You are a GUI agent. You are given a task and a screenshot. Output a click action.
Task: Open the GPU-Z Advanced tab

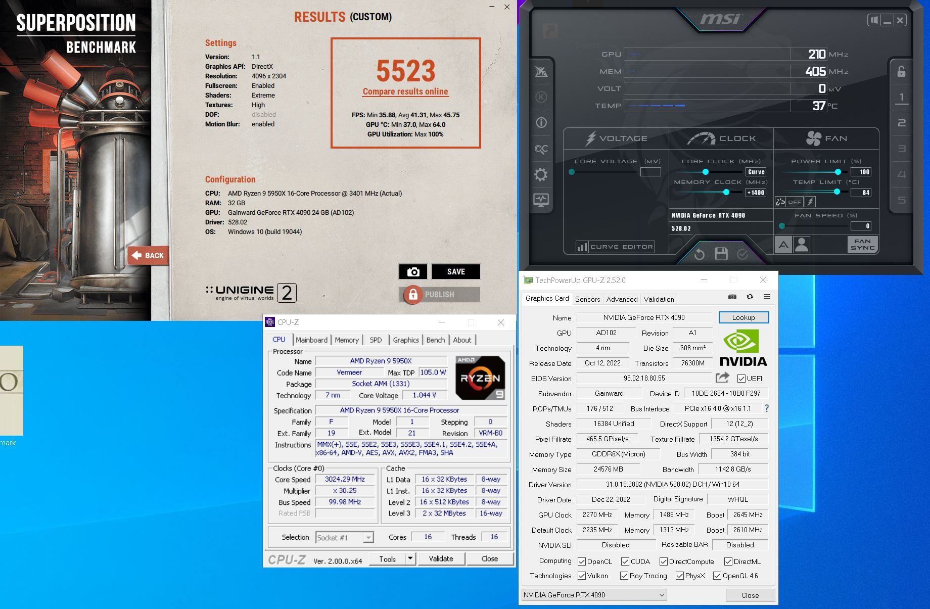tap(622, 299)
